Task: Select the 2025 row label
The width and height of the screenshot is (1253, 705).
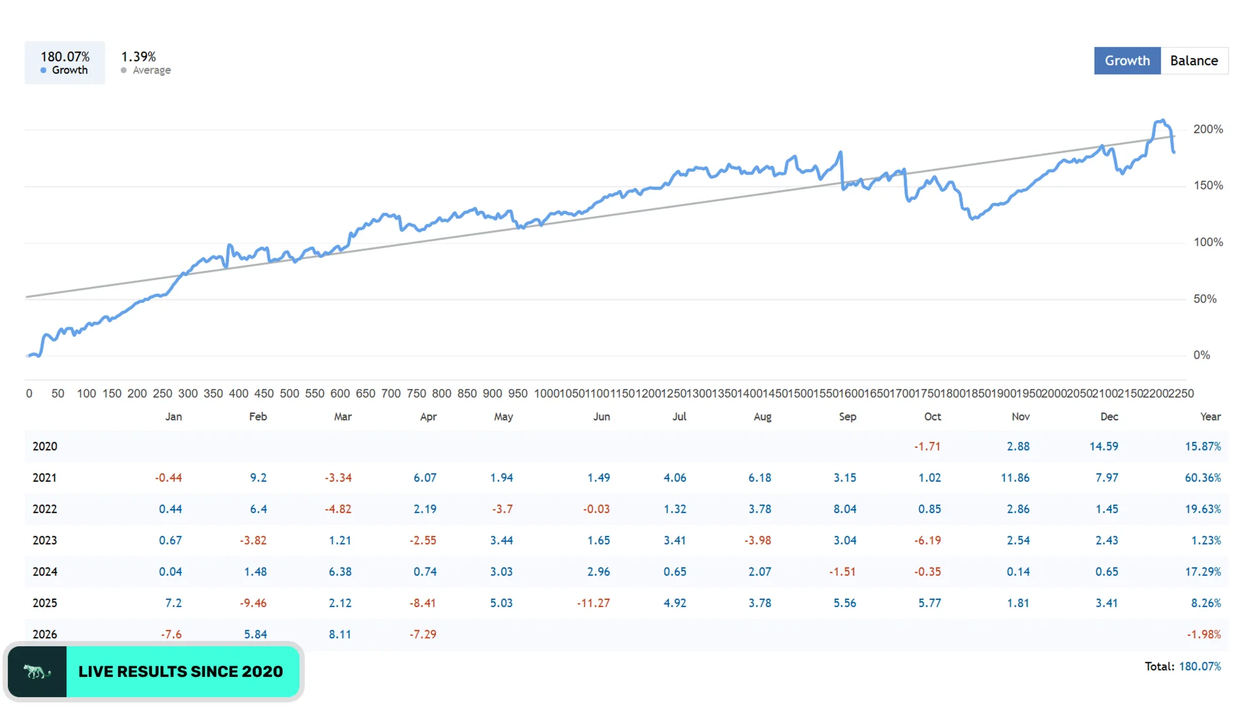Action: 45,603
